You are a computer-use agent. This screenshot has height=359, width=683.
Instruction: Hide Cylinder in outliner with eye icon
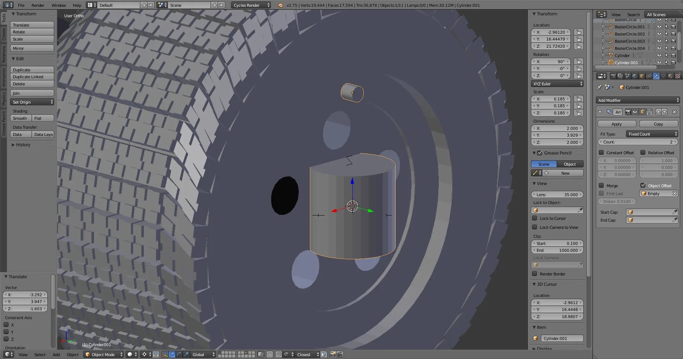point(659,55)
